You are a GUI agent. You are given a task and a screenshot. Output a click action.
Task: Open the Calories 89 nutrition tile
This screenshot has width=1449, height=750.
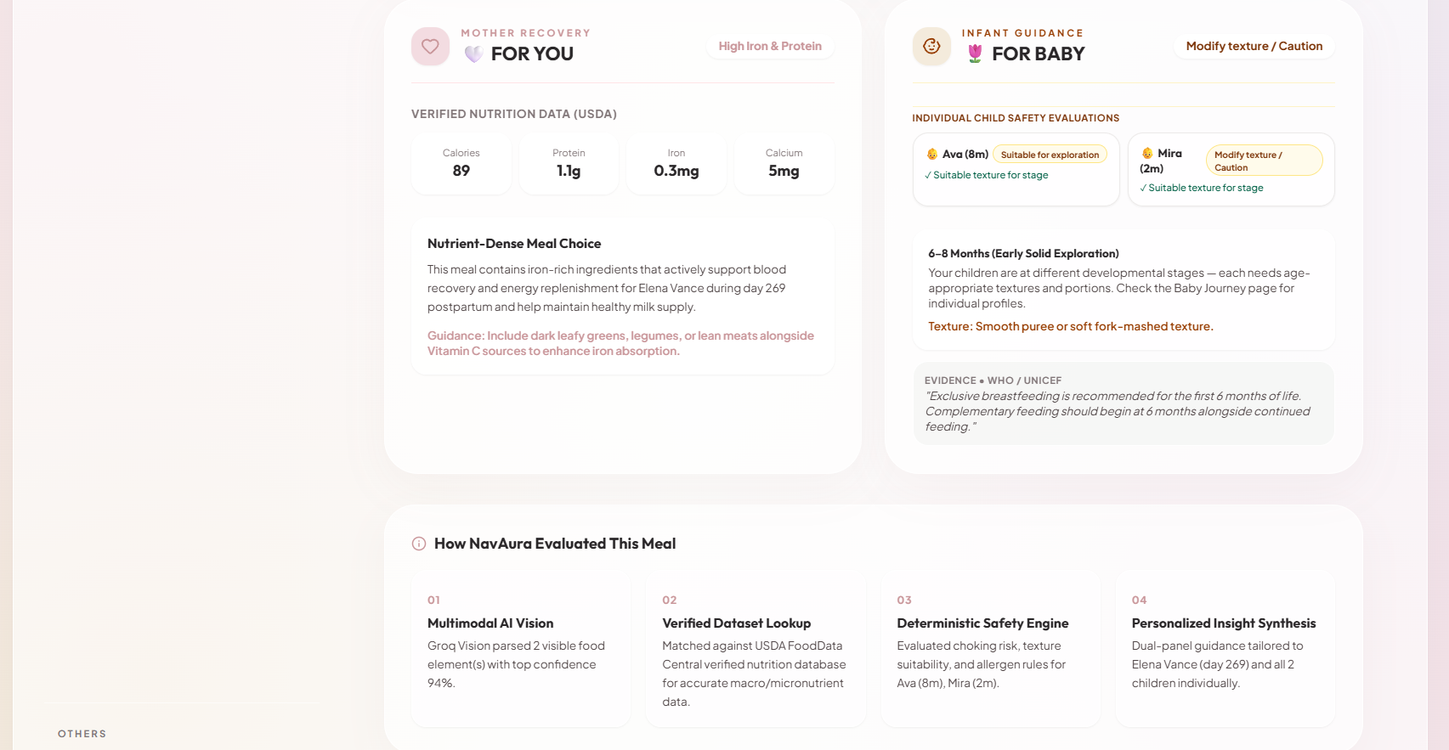[x=461, y=164]
